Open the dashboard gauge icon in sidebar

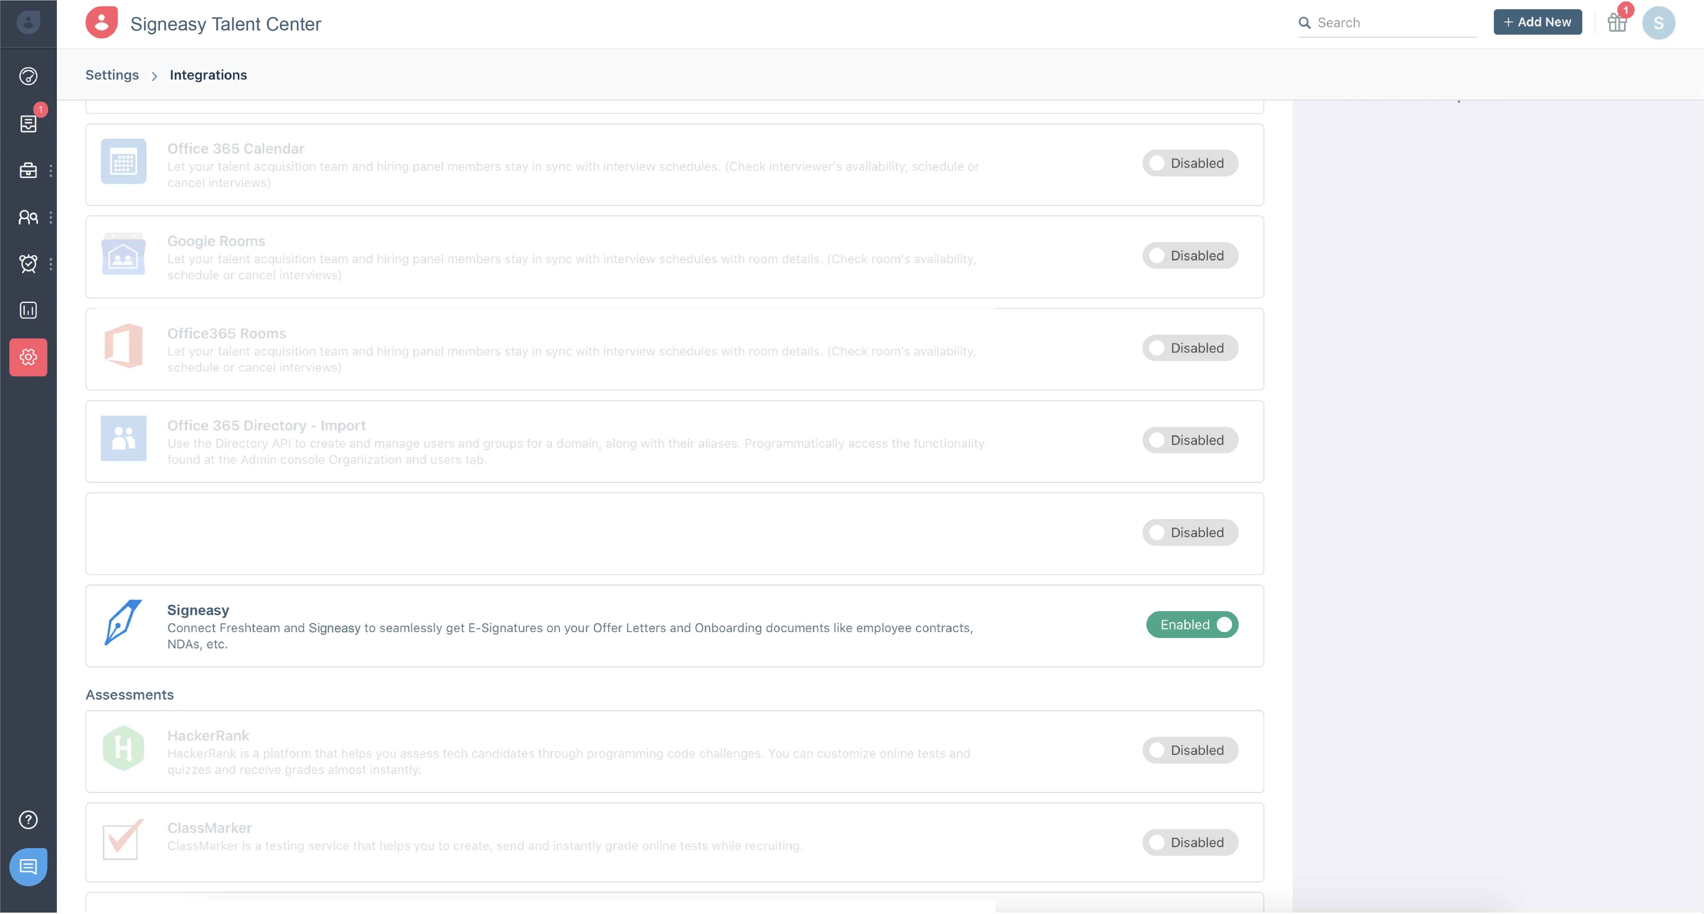(x=28, y=76)
